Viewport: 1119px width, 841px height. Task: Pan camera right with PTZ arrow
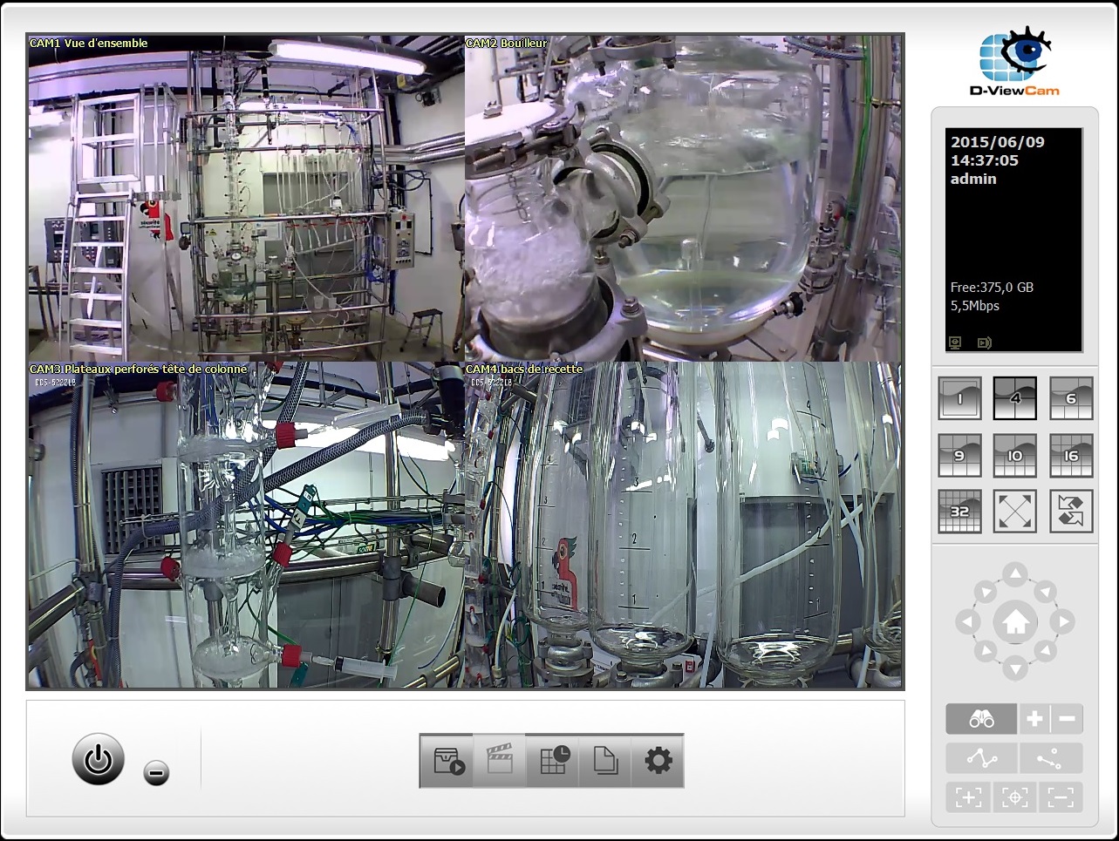[x=1061, y=622]
